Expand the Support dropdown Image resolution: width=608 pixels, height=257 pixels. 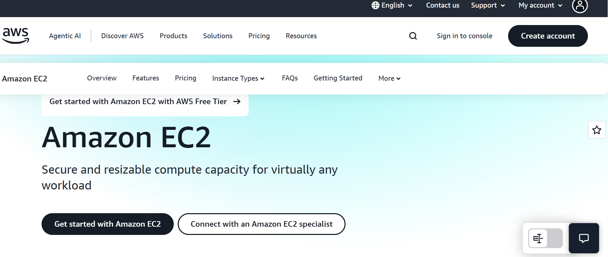tap(488, 5)
